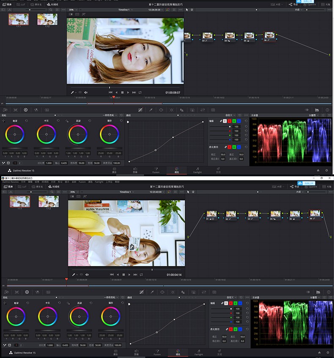The height and width of the screenshot is (358, 334).
Task: Open the 35% zoom dropdown in the upper viewer
Action: coord(72,9)
